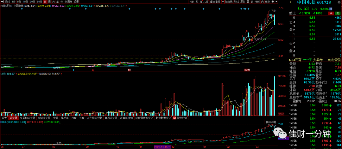Click 加自选 to add to watchlist
Viewport: 342px width, 149px height.
click(229, 2)
